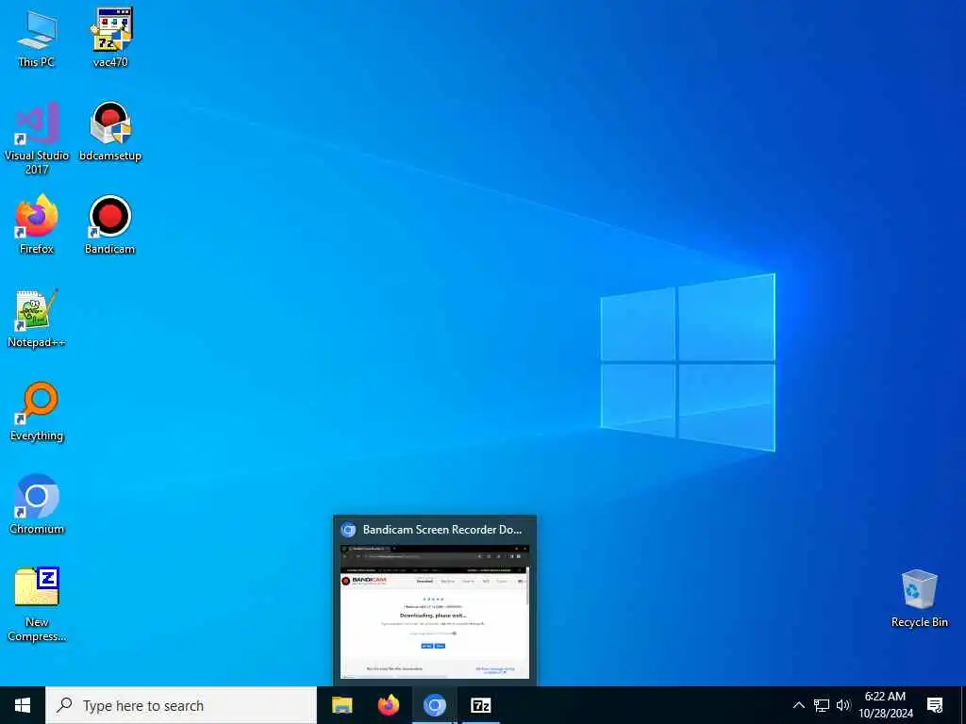This screenshot has width=966, height=724.
Task: Open the Action Center notifications icon
Action: (935, 705)
